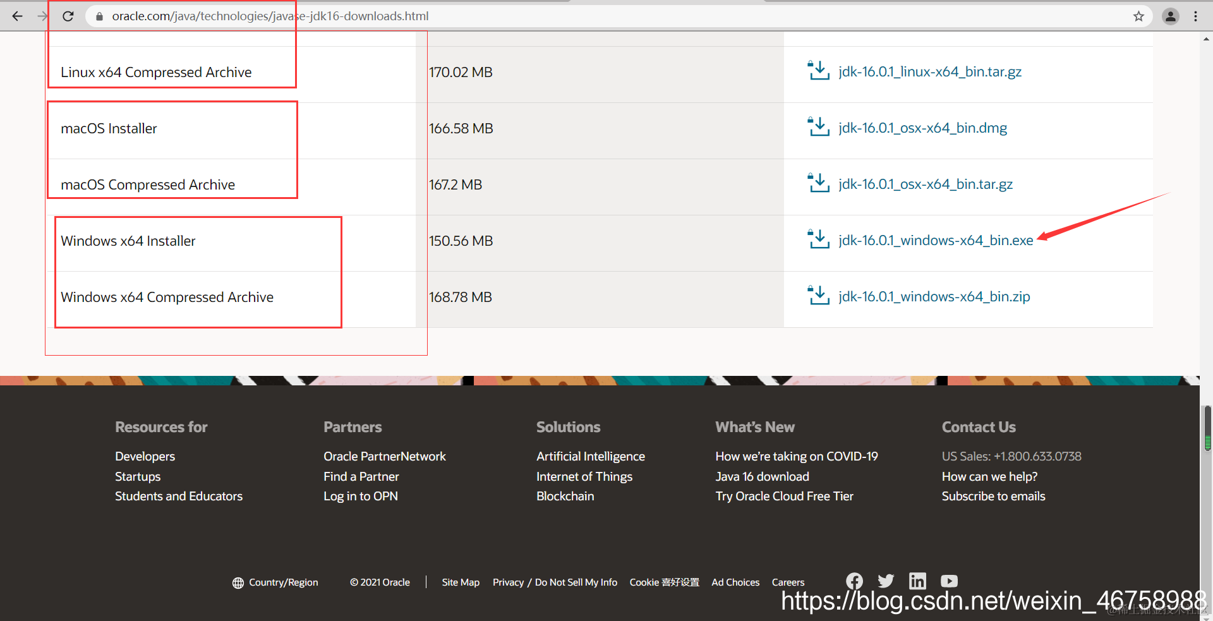The height and width of the screenshot is (621, 1213).
Task: Click the globe icon beside Country/Region
Action: [x=238, y=582]
